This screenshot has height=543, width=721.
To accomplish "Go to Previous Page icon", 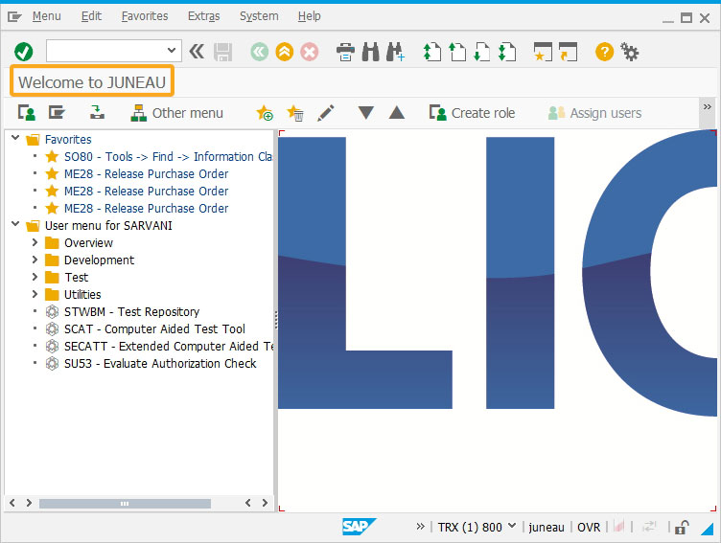I will pyautogui.click(x=457, y=52).
